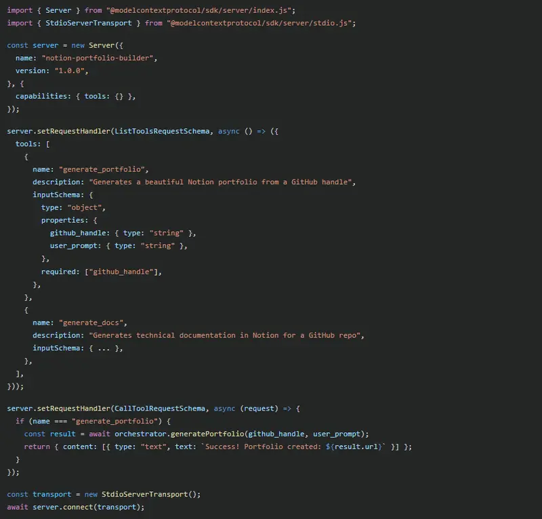Click ListToolsRequestSchema in the handler call
Viewport: 542px width, 519px height.
coord(162,131)
